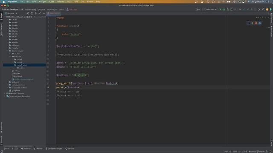Run with coverage icon in toolbar
This screenshot has height=153, width=273.
(x=227, y=9)
